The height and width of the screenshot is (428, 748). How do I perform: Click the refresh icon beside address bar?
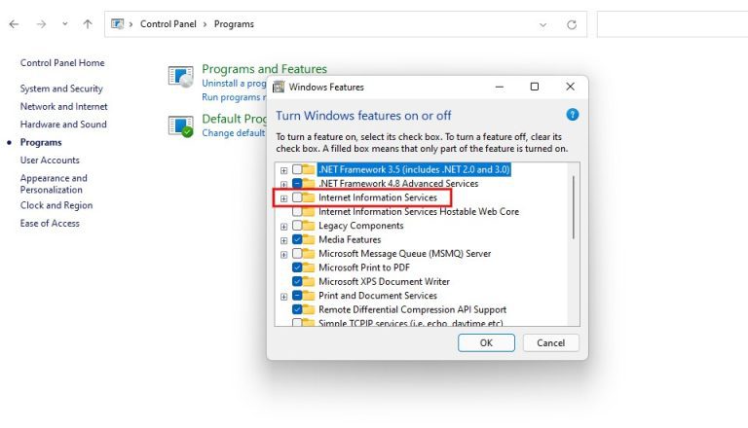click(572, 23)
